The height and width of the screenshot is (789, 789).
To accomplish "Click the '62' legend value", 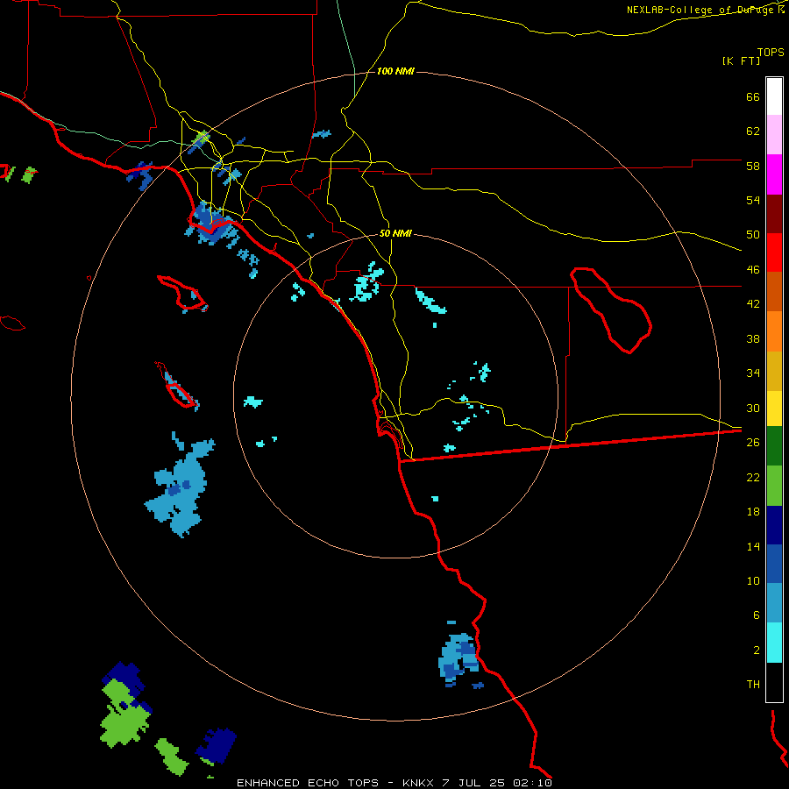I will click(x=753, y=131).
